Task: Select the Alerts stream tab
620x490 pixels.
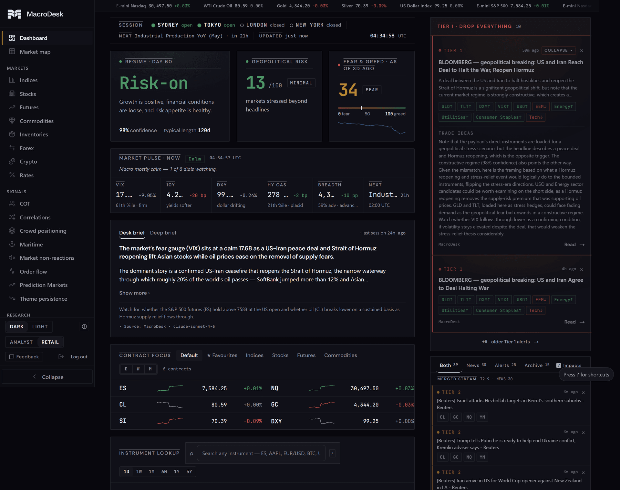Action: pyautogui.click(x=505, y=365)
